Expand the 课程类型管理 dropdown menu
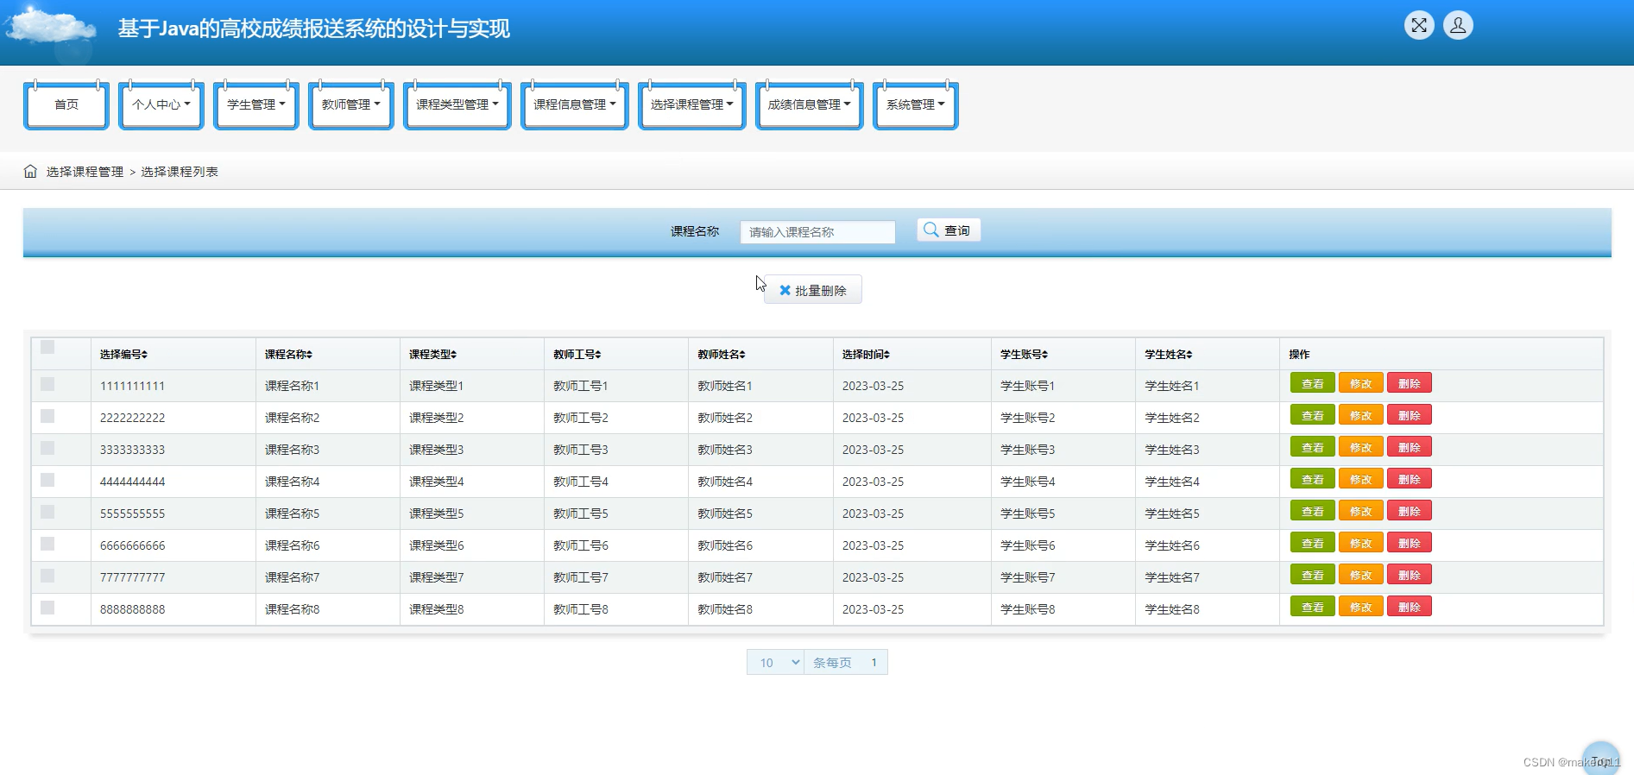The image size is (1634, 775). (457, 105)
